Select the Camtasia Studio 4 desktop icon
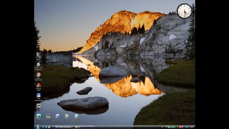229x129 pixels. point(67,118)
